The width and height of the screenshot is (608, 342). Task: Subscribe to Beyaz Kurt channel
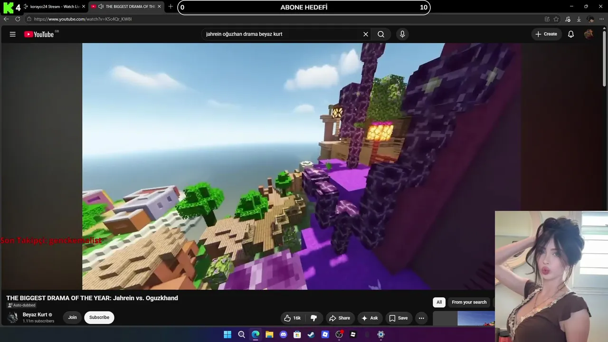coord(99,317)
